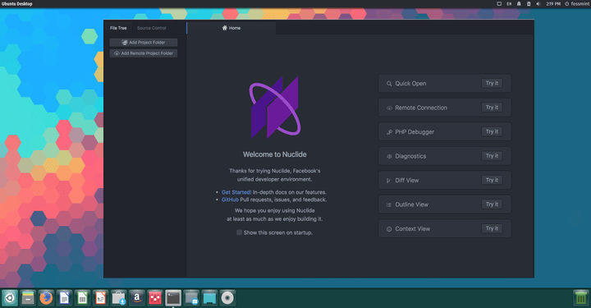The width and height of the screenshot is (591, 308).
Task: Click the PHP Debugger label text
Action: (415, 132)
